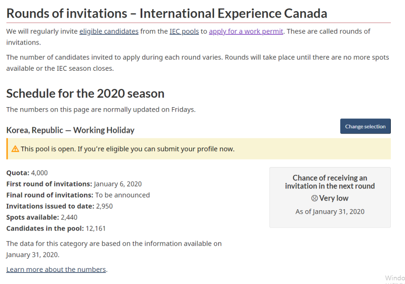Click the warning triangle icon in alert
This screenshot has width=405, height=284.
pyautogui.click(x=15, y=149)
